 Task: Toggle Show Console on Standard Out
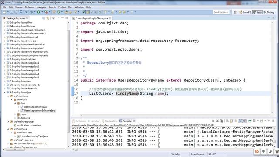pyautogui.click(x=240, y=121)
